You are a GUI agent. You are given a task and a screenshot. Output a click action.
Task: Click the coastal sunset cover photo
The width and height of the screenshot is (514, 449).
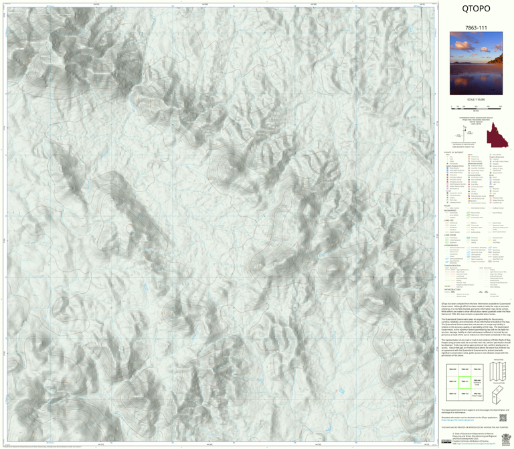point(476,64)
